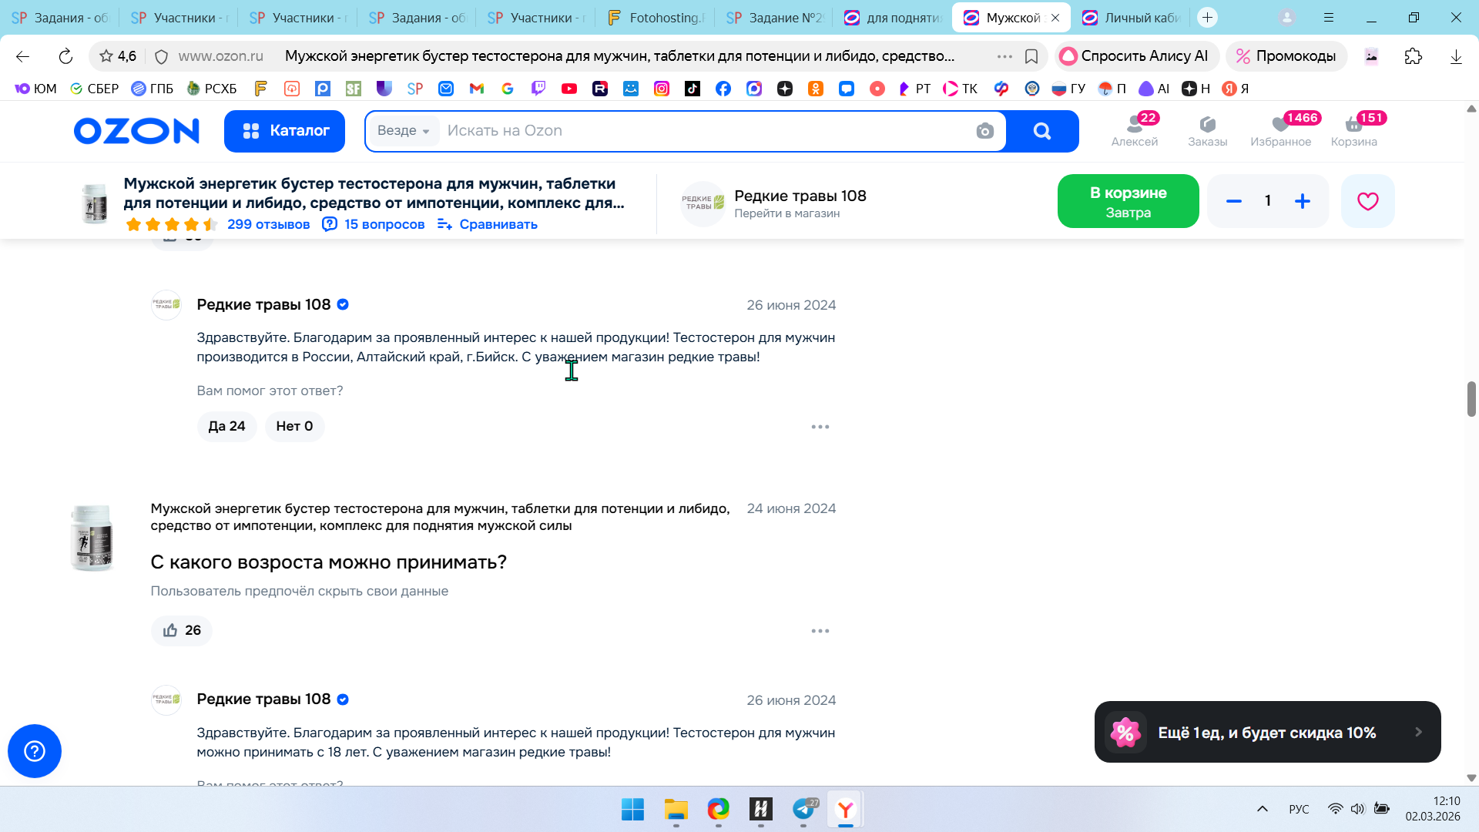The width and height of the screenshot is (1479, 832).
Task: Vote Нет 0 on seller answer
Action: click(x=294, y=426)
